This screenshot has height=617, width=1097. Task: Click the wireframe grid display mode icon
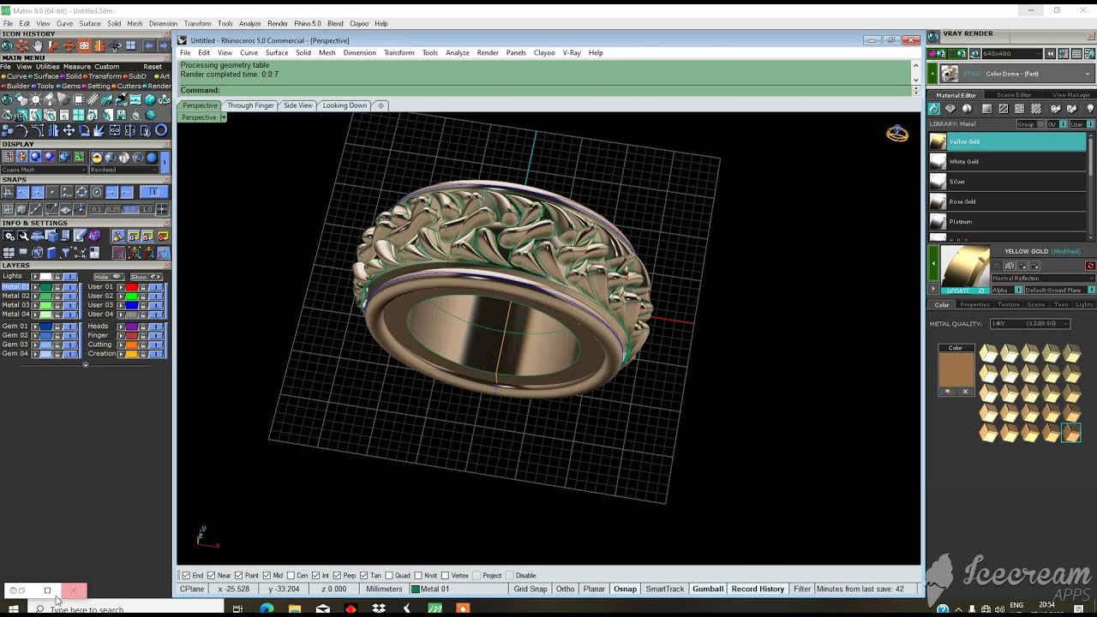click(x=8, y=157)
